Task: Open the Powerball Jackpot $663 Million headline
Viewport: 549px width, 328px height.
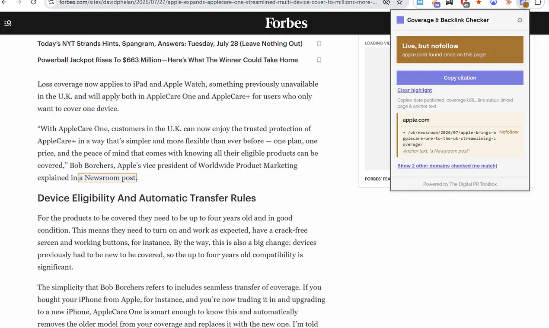Action: [x=168, y=60]
